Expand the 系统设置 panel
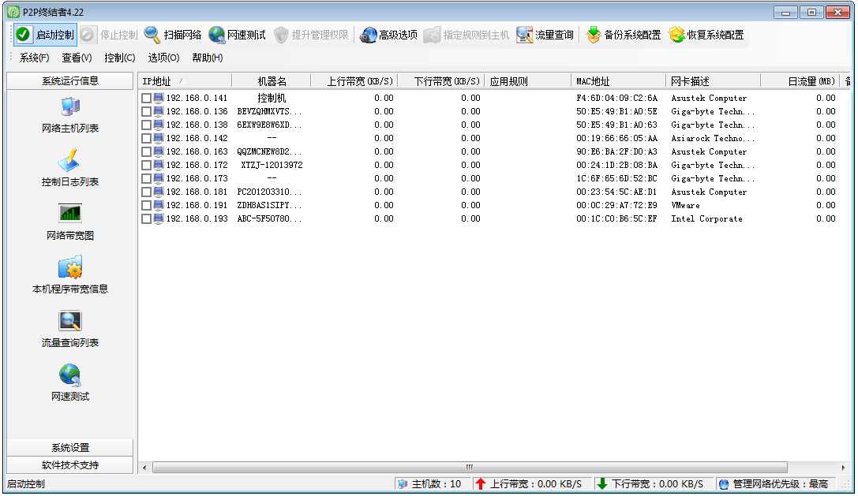858x496 pixels. [x=69, y=447]
